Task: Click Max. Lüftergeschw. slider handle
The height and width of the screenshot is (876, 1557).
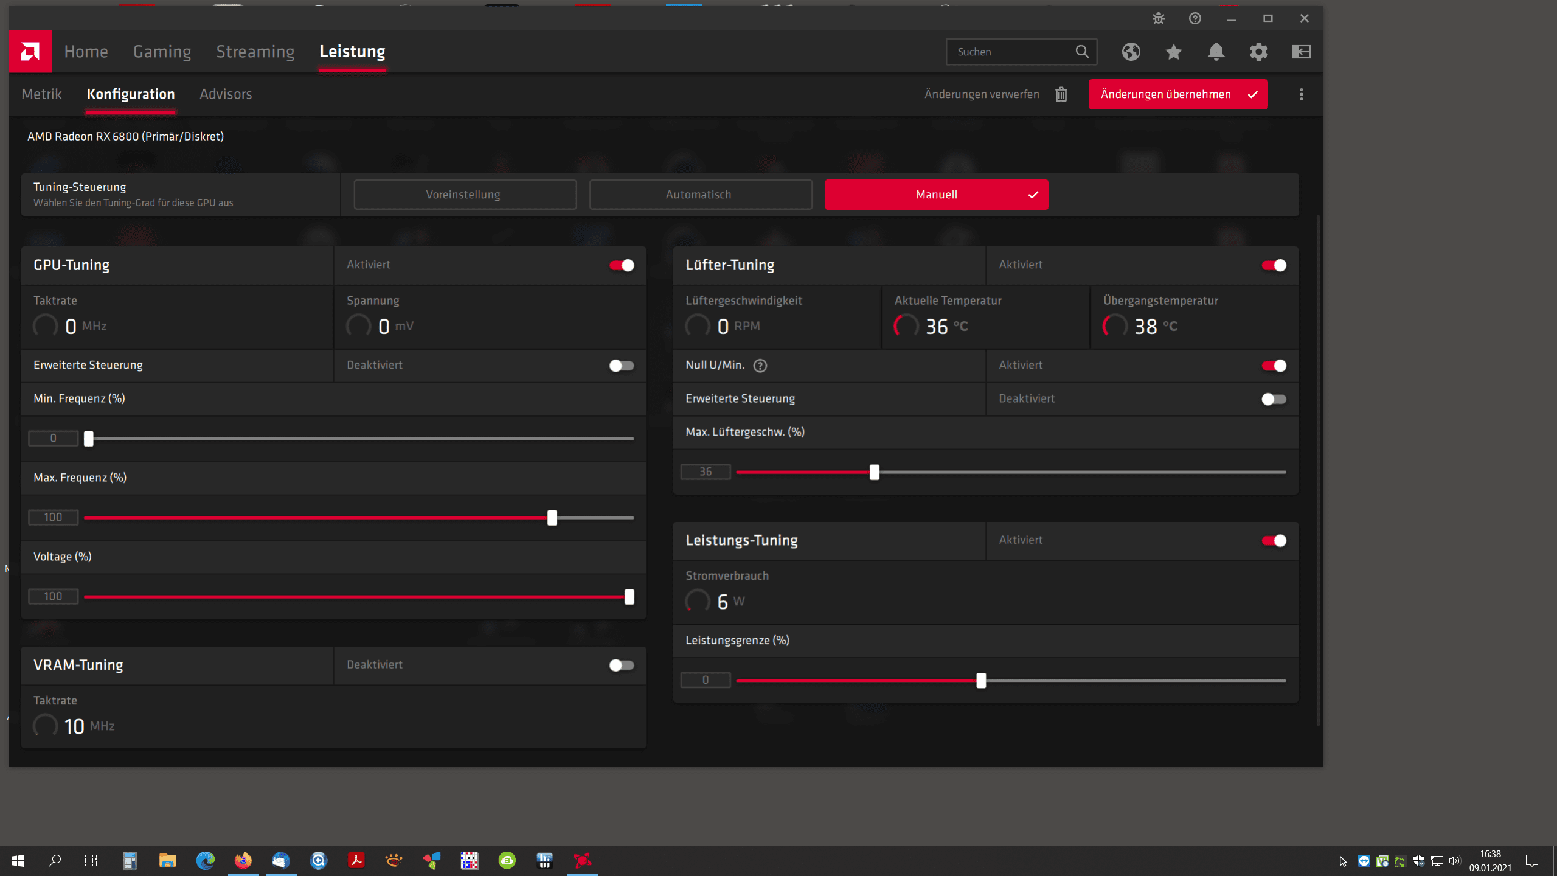Action: pos(875,472)
